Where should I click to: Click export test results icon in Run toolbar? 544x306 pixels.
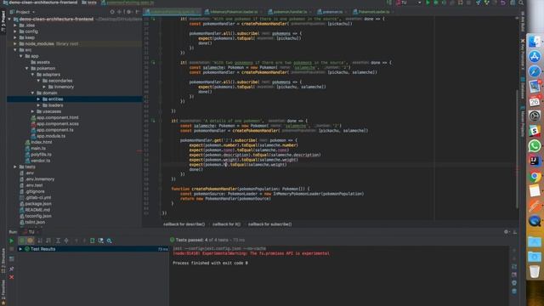(x=93, y=241)
